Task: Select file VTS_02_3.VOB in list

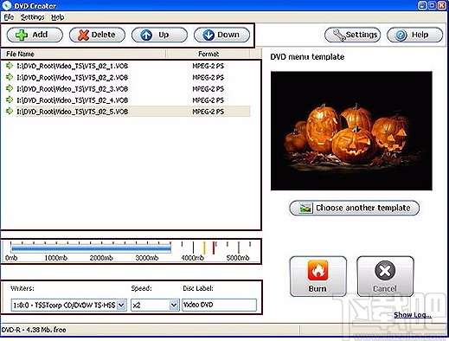Action: pyautogui.click(x=72, y=89)
